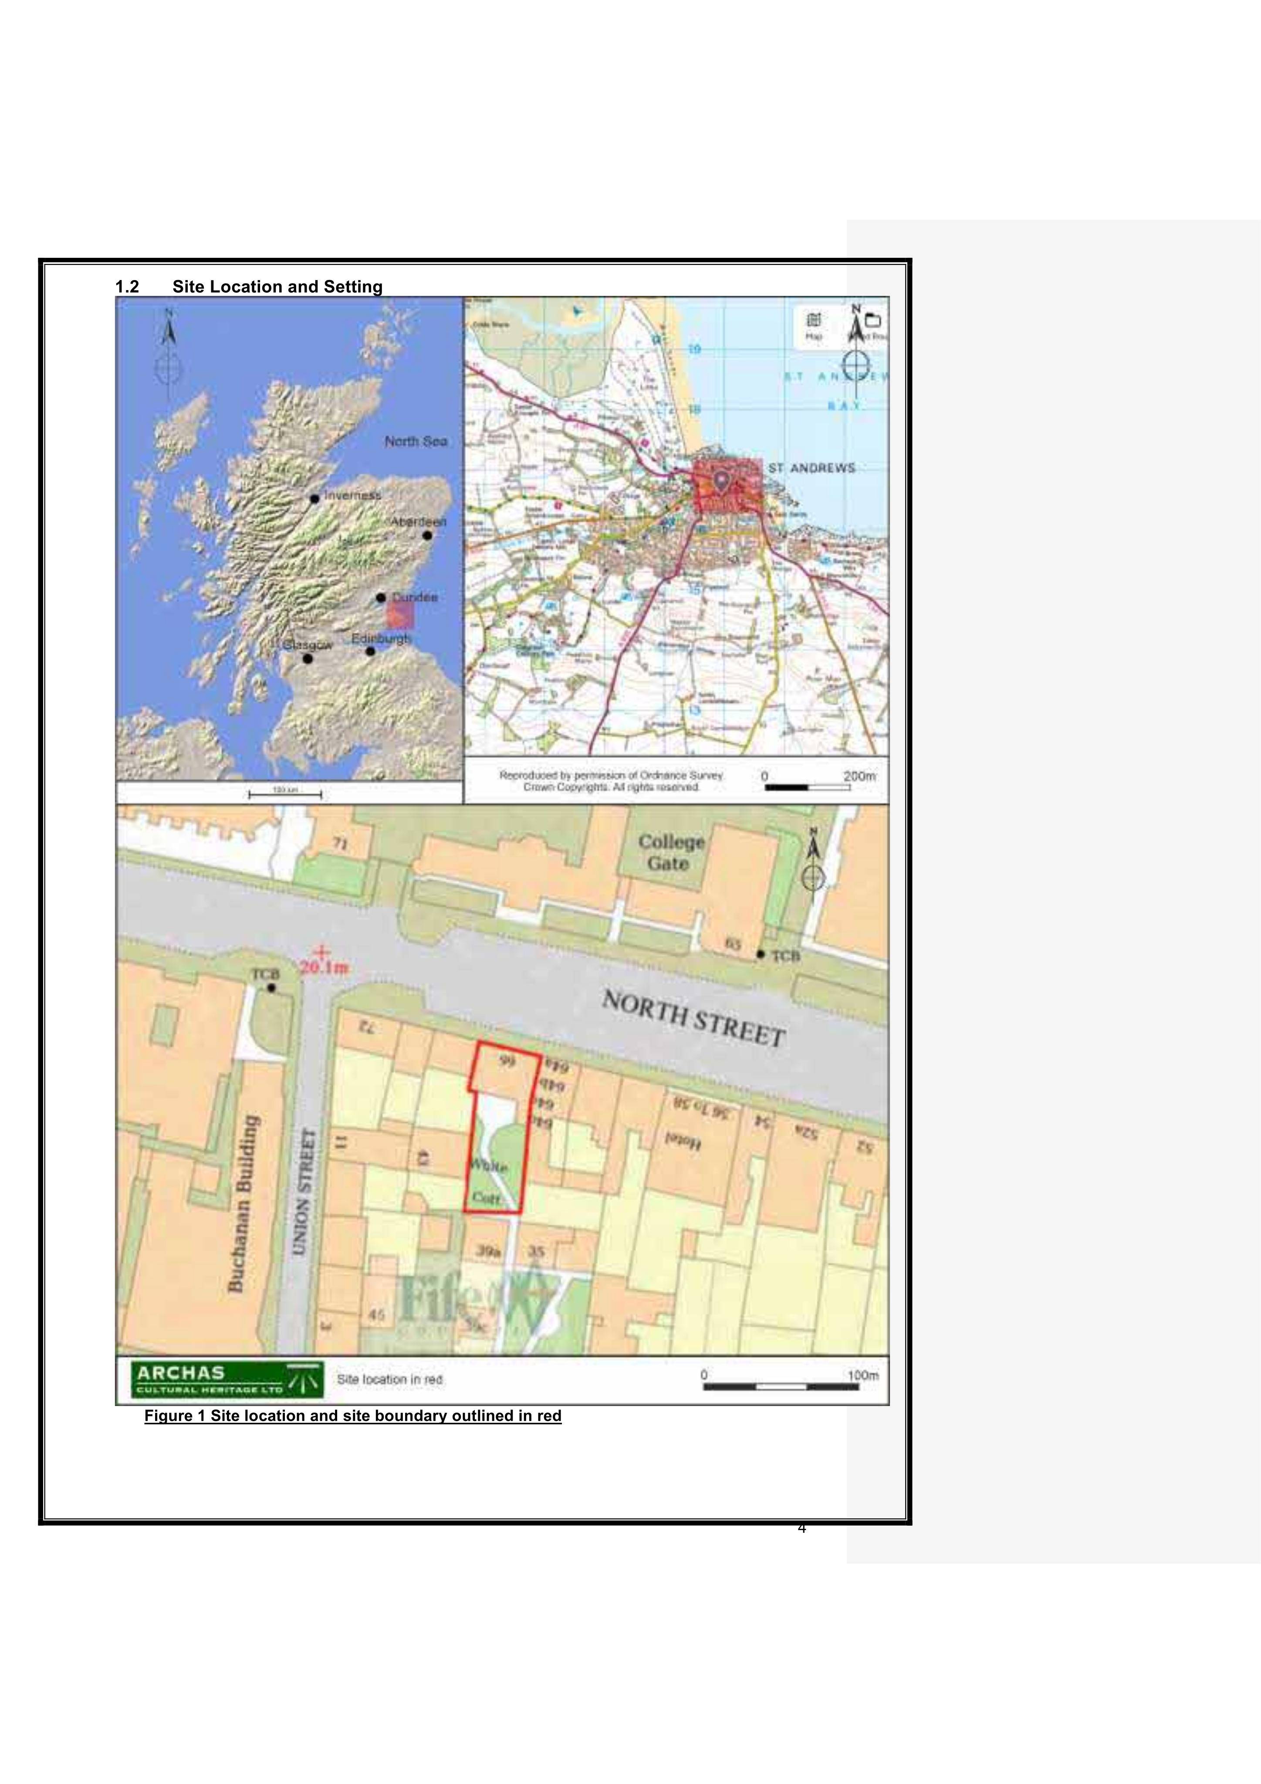Click the Inverness city marker
Screen dimensions: 1261x1784
(x=314, y=499)
